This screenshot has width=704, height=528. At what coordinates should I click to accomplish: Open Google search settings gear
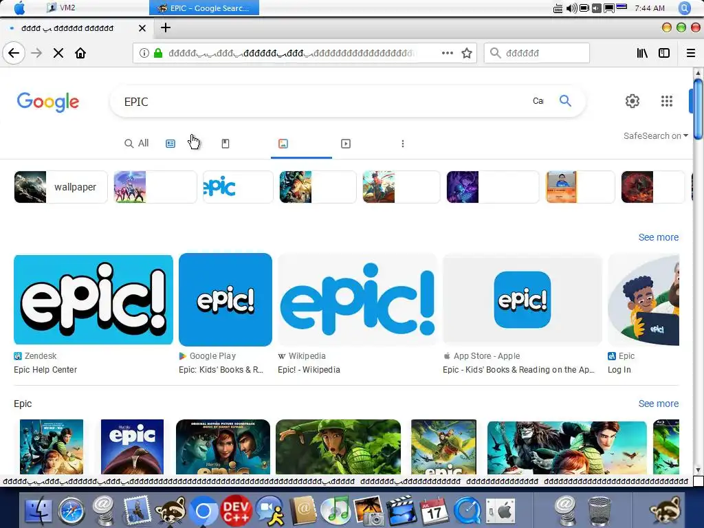click(632, 101)
